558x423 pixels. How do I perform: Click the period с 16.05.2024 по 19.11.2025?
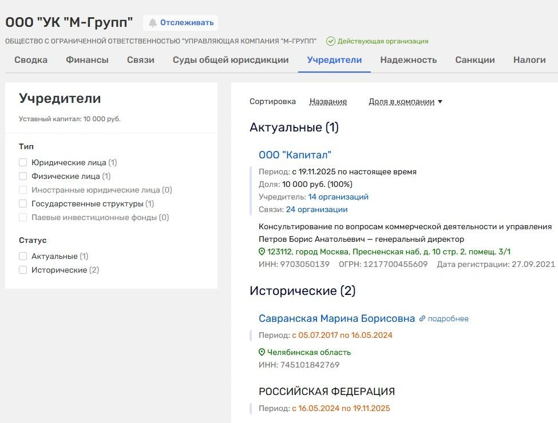coord(341,409)
